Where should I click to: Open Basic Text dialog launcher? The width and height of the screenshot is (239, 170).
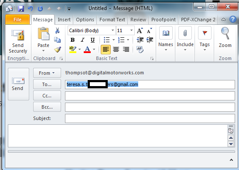[152, 59]
